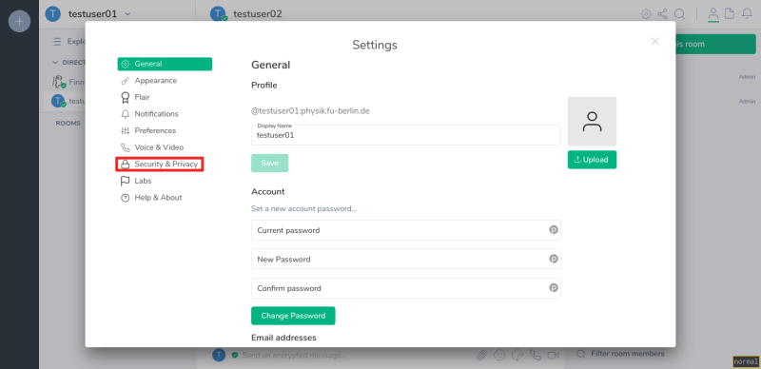Click the Save button under Display Name

pos(270,164)
